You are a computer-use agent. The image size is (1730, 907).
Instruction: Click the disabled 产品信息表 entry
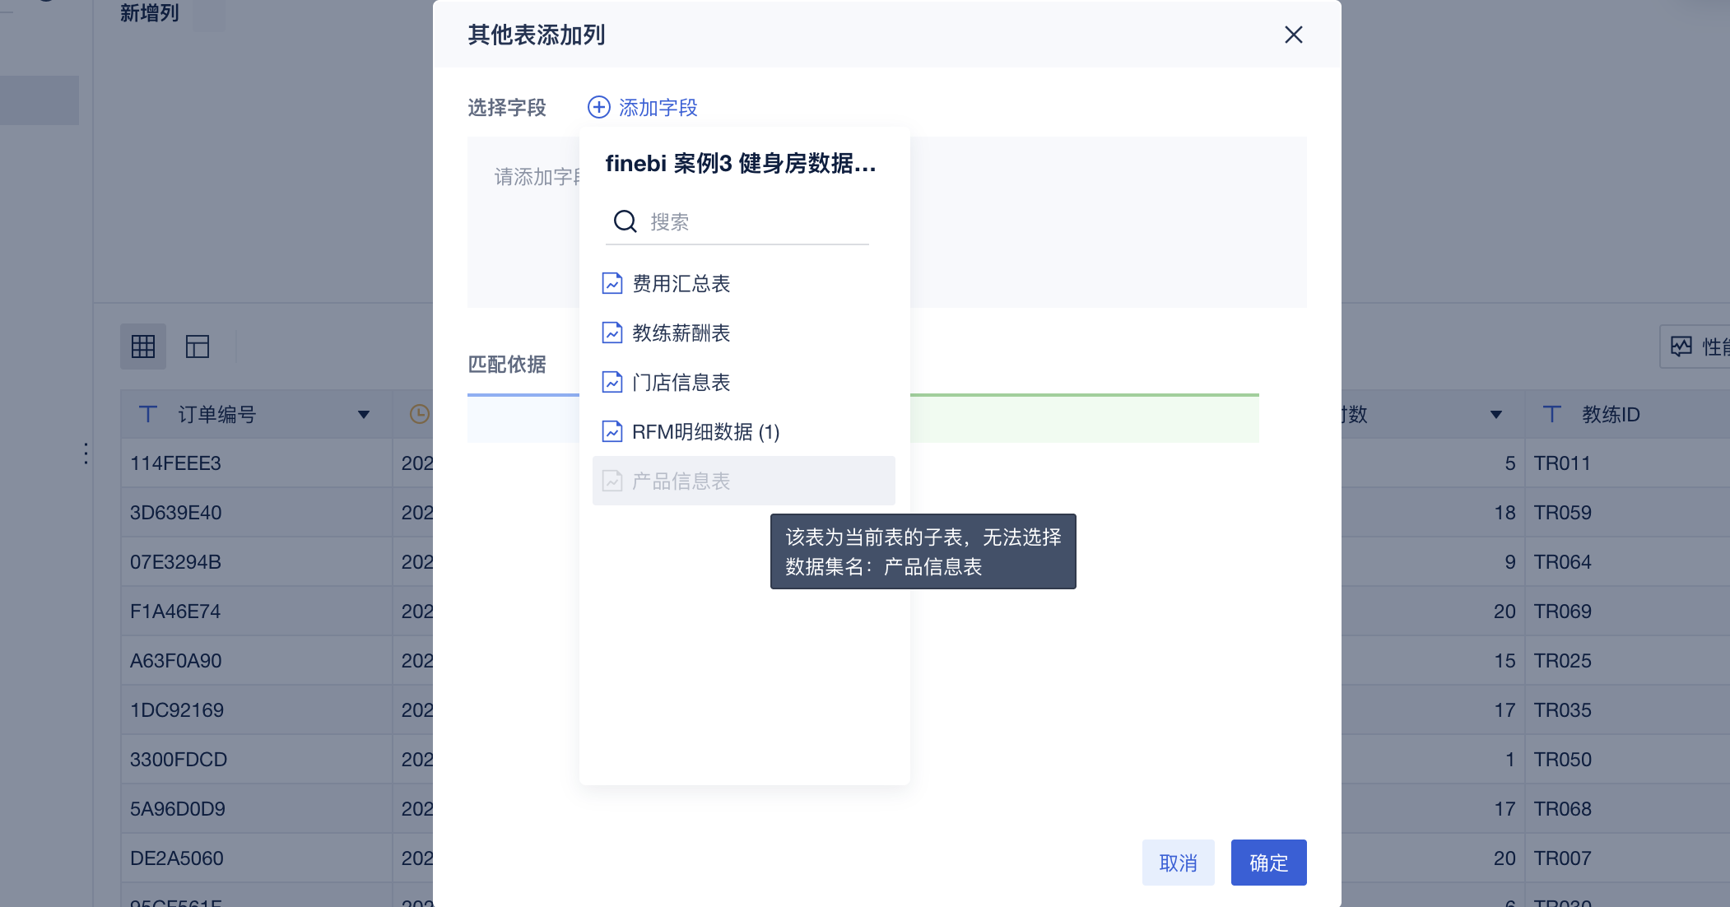click(x=681, y=481)
